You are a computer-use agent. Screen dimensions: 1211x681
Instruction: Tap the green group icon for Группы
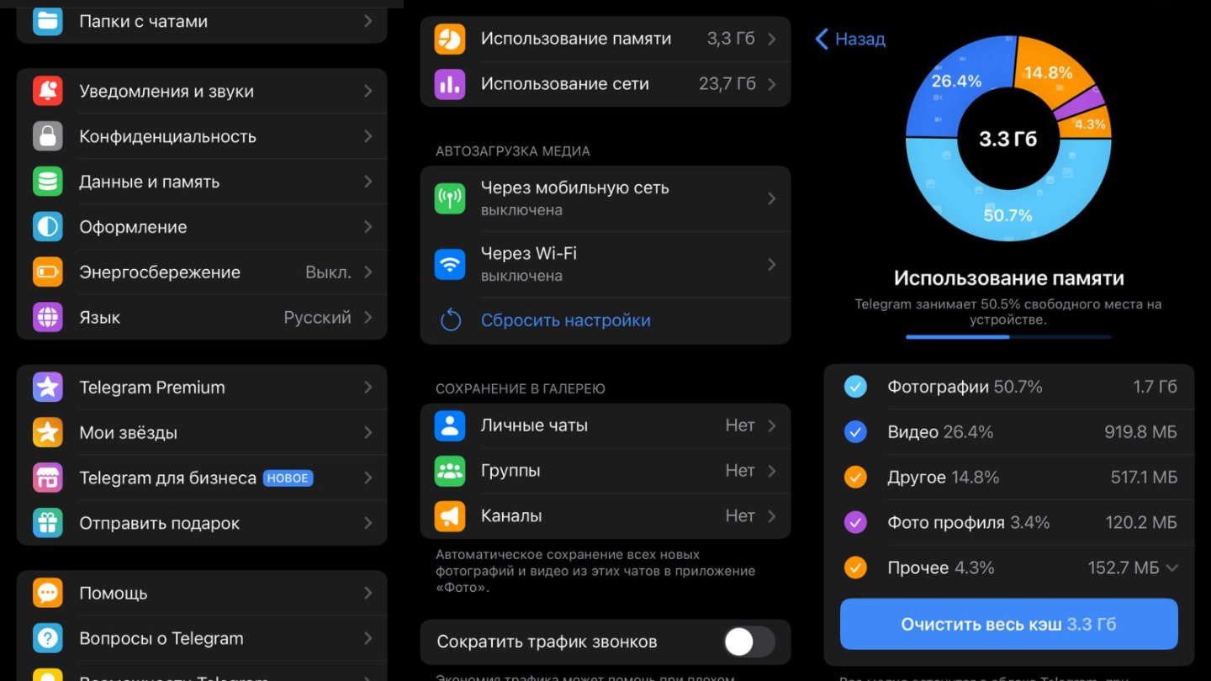[x=450, y=471]
